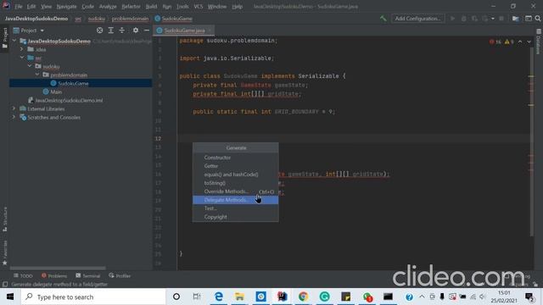Open the Structure tool window
Viewport: 543px width, 305px height.
point(4,219)
